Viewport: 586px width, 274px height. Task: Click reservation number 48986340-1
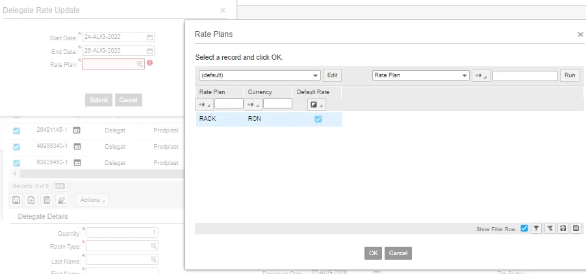52,146
